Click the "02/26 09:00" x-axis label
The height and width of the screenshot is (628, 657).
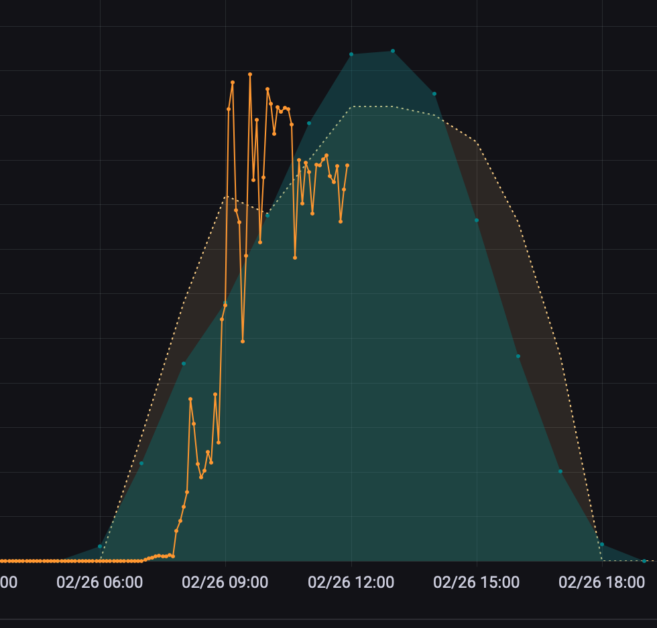tap(225, 582)
